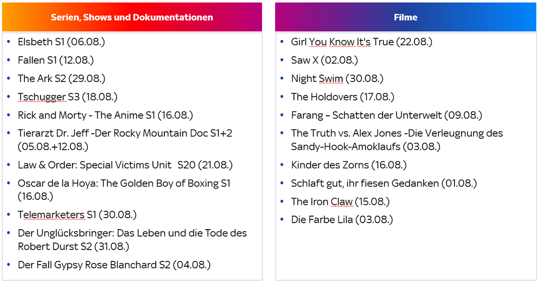
Task: Select 'Girl You Know It's True' film
Action: point(362,42)
